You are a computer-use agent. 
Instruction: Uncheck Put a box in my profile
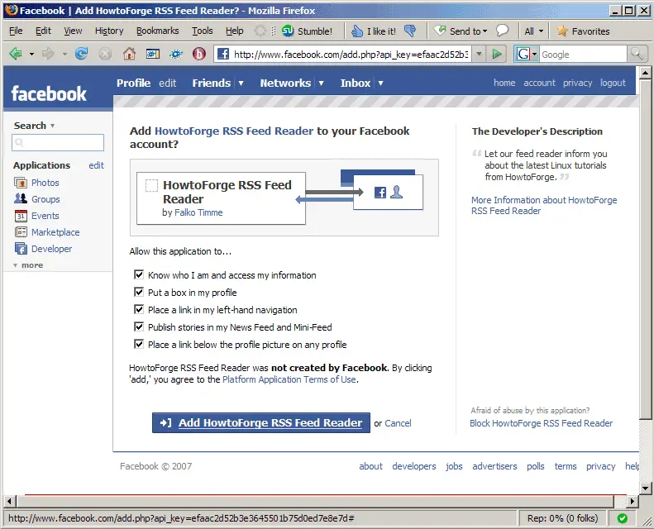pos(139,292)
